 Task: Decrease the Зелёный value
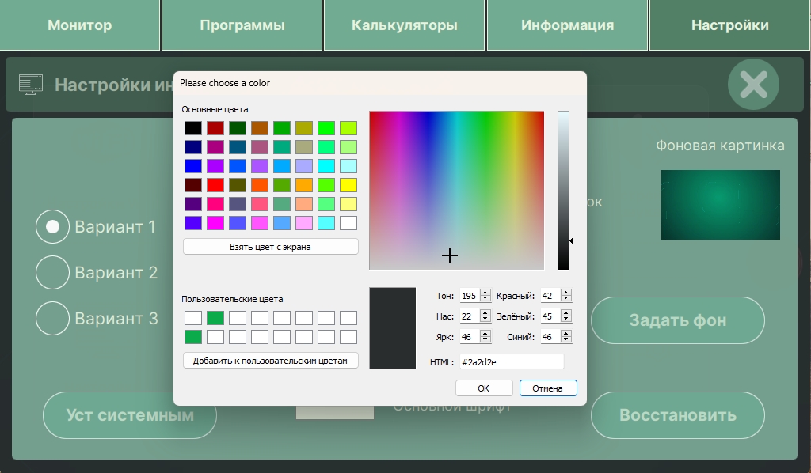pos(565,320)
